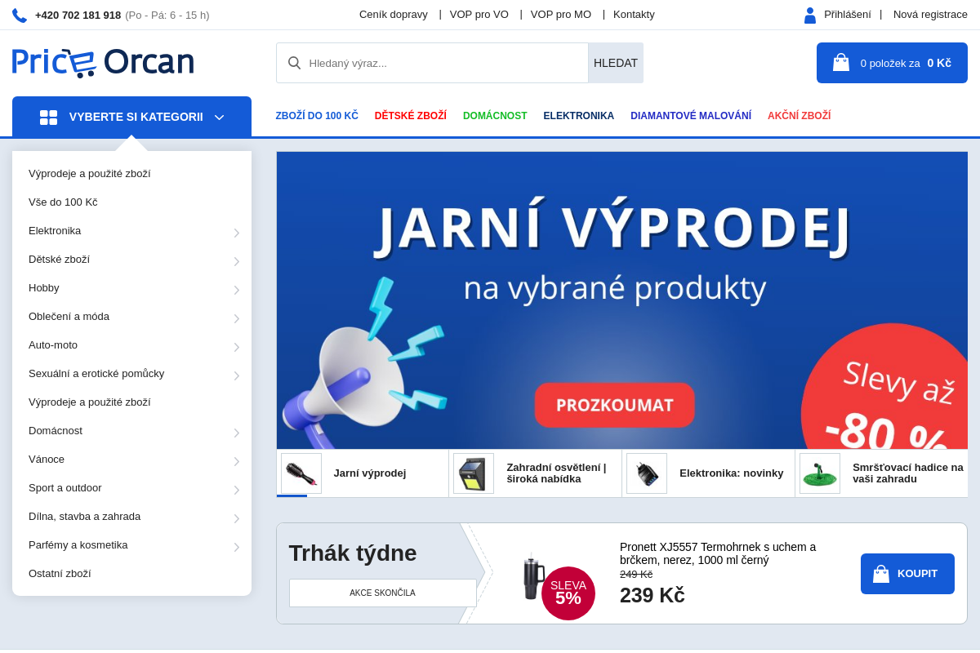
Task: Click the magnifying glass search icon
Action: tap(294, 62)
